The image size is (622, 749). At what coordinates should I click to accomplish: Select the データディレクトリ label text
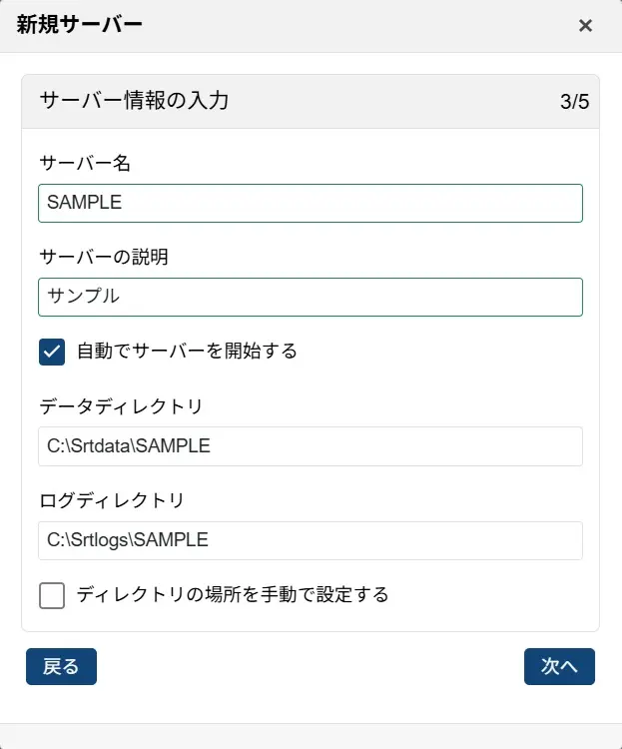tap(121, 406)
